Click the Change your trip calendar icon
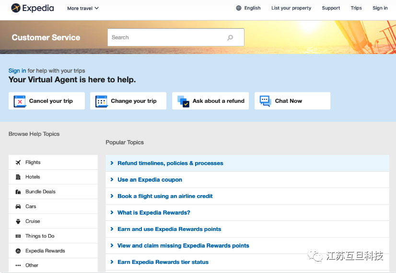 pyautogui.click(x=102, y=101)
